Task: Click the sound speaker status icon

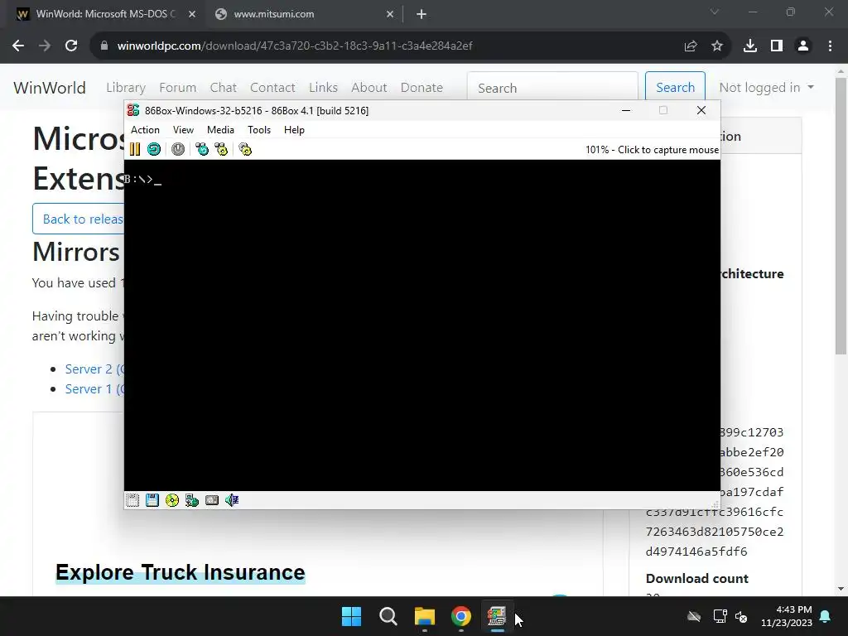Action: point(232,500)
